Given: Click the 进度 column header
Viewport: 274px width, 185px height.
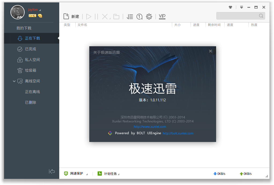Looking at the screenshot, I should pyautogui.click(x=196, y=25).
